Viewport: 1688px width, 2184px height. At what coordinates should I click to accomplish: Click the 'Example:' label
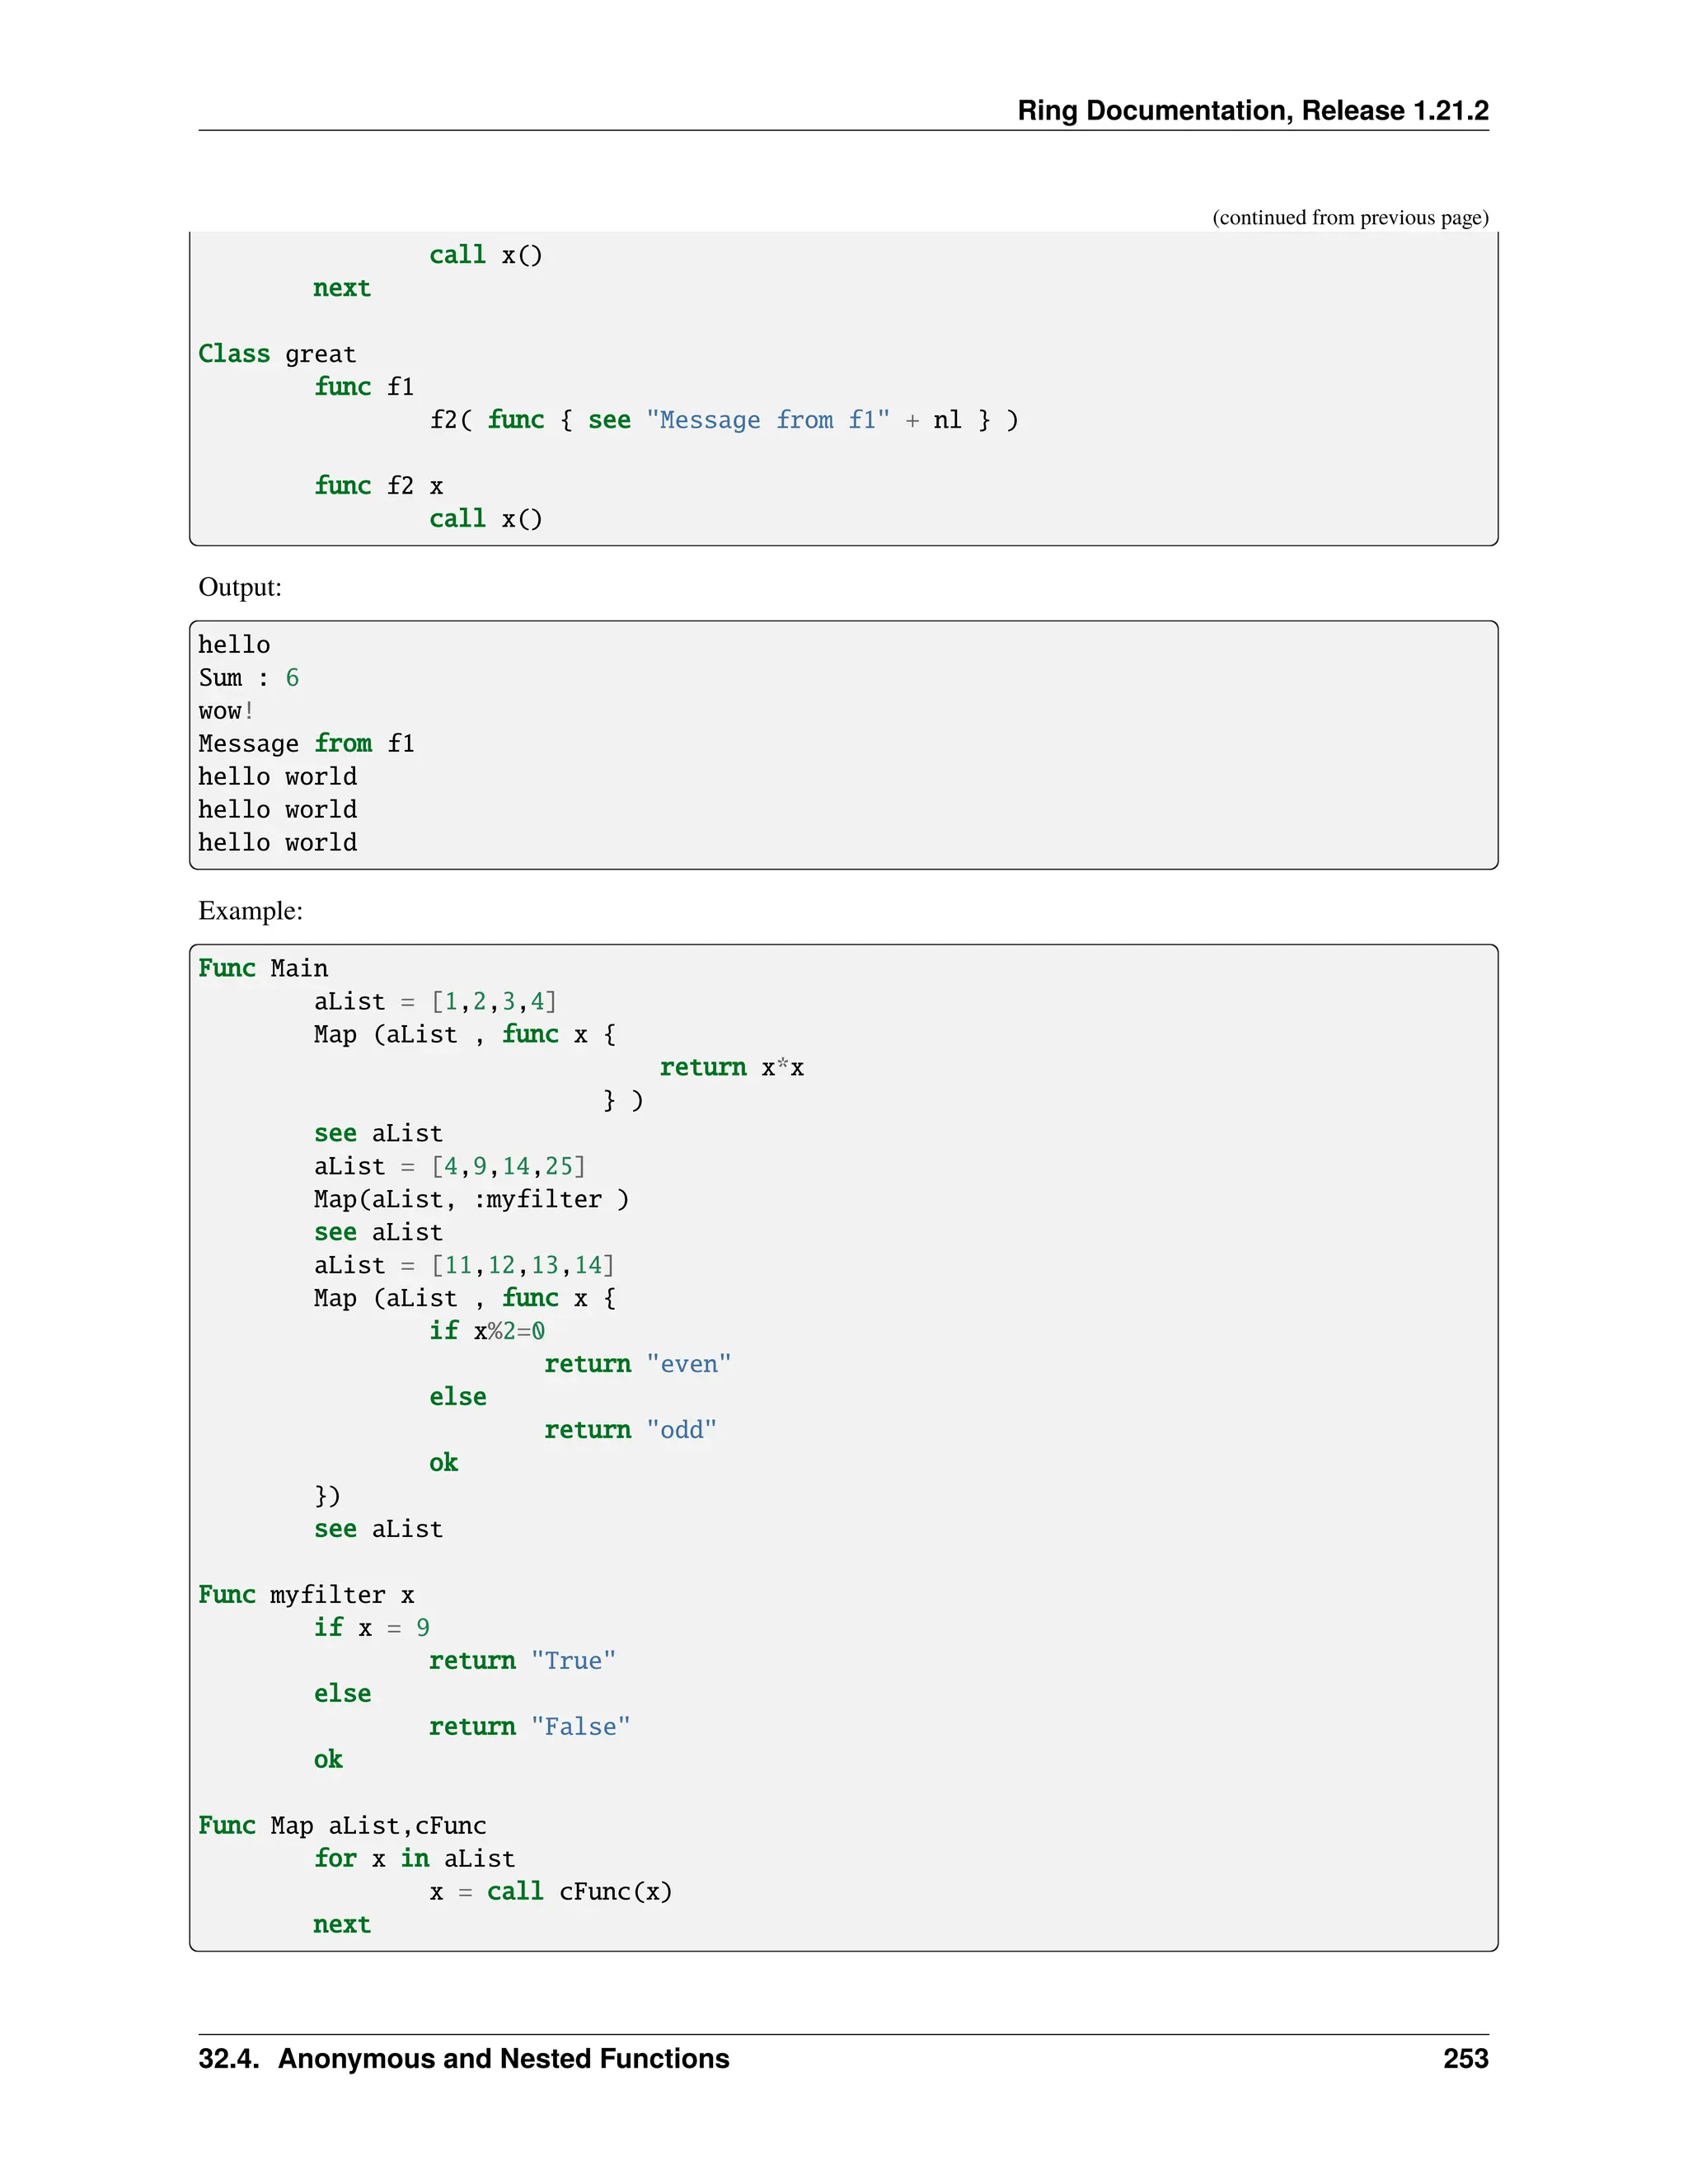250,911
